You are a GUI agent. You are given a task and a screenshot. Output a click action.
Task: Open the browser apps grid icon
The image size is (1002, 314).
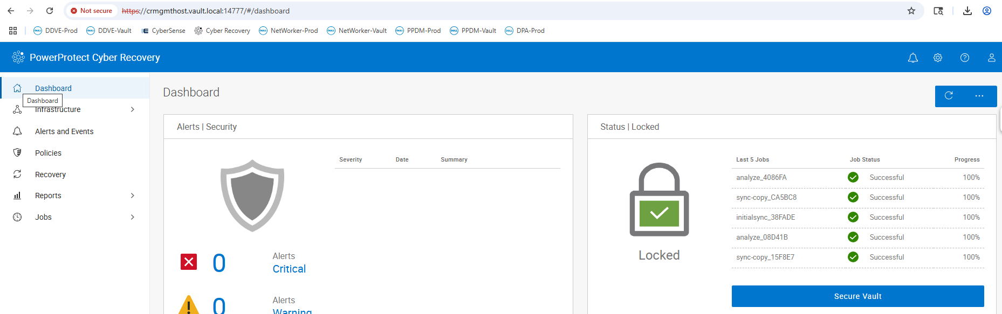[x=13, y=31]
